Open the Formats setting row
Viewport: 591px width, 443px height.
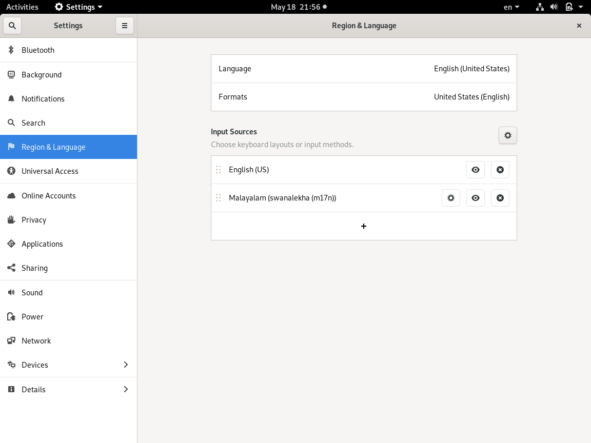(x=364, y=97)
